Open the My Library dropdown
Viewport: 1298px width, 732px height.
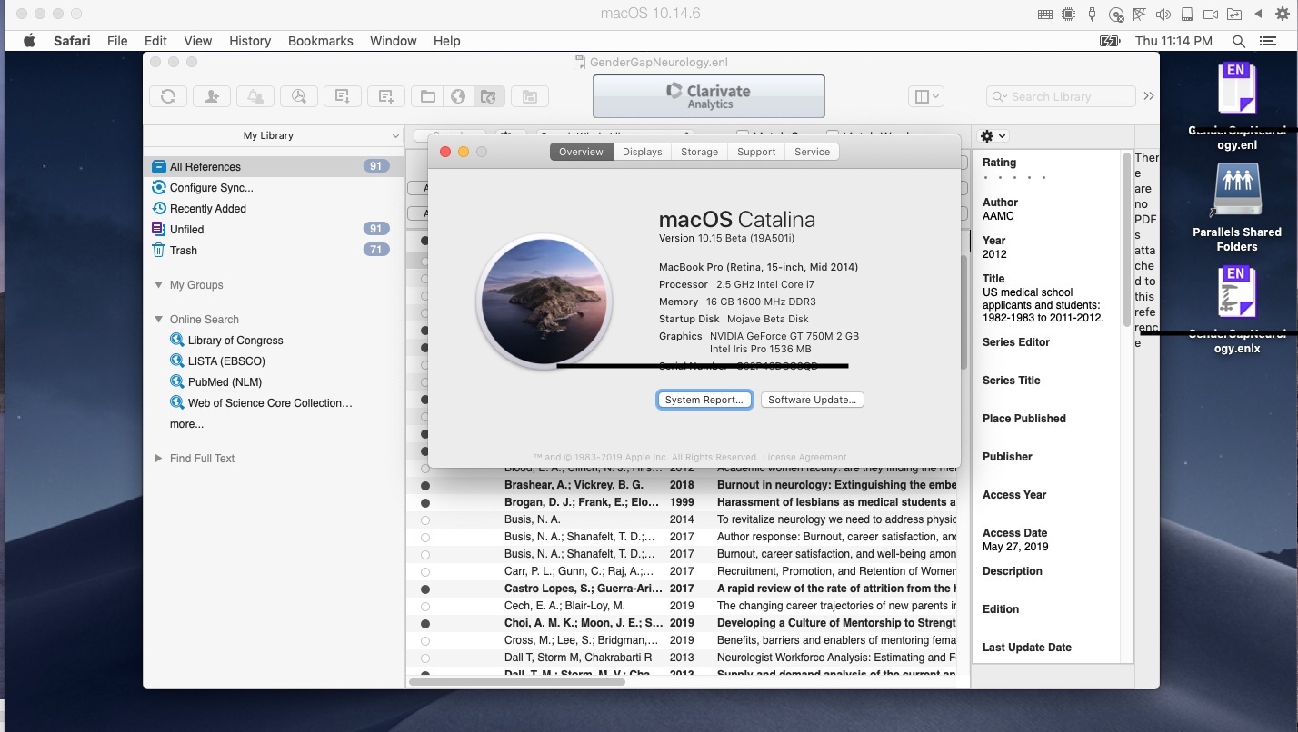(273, 135)
